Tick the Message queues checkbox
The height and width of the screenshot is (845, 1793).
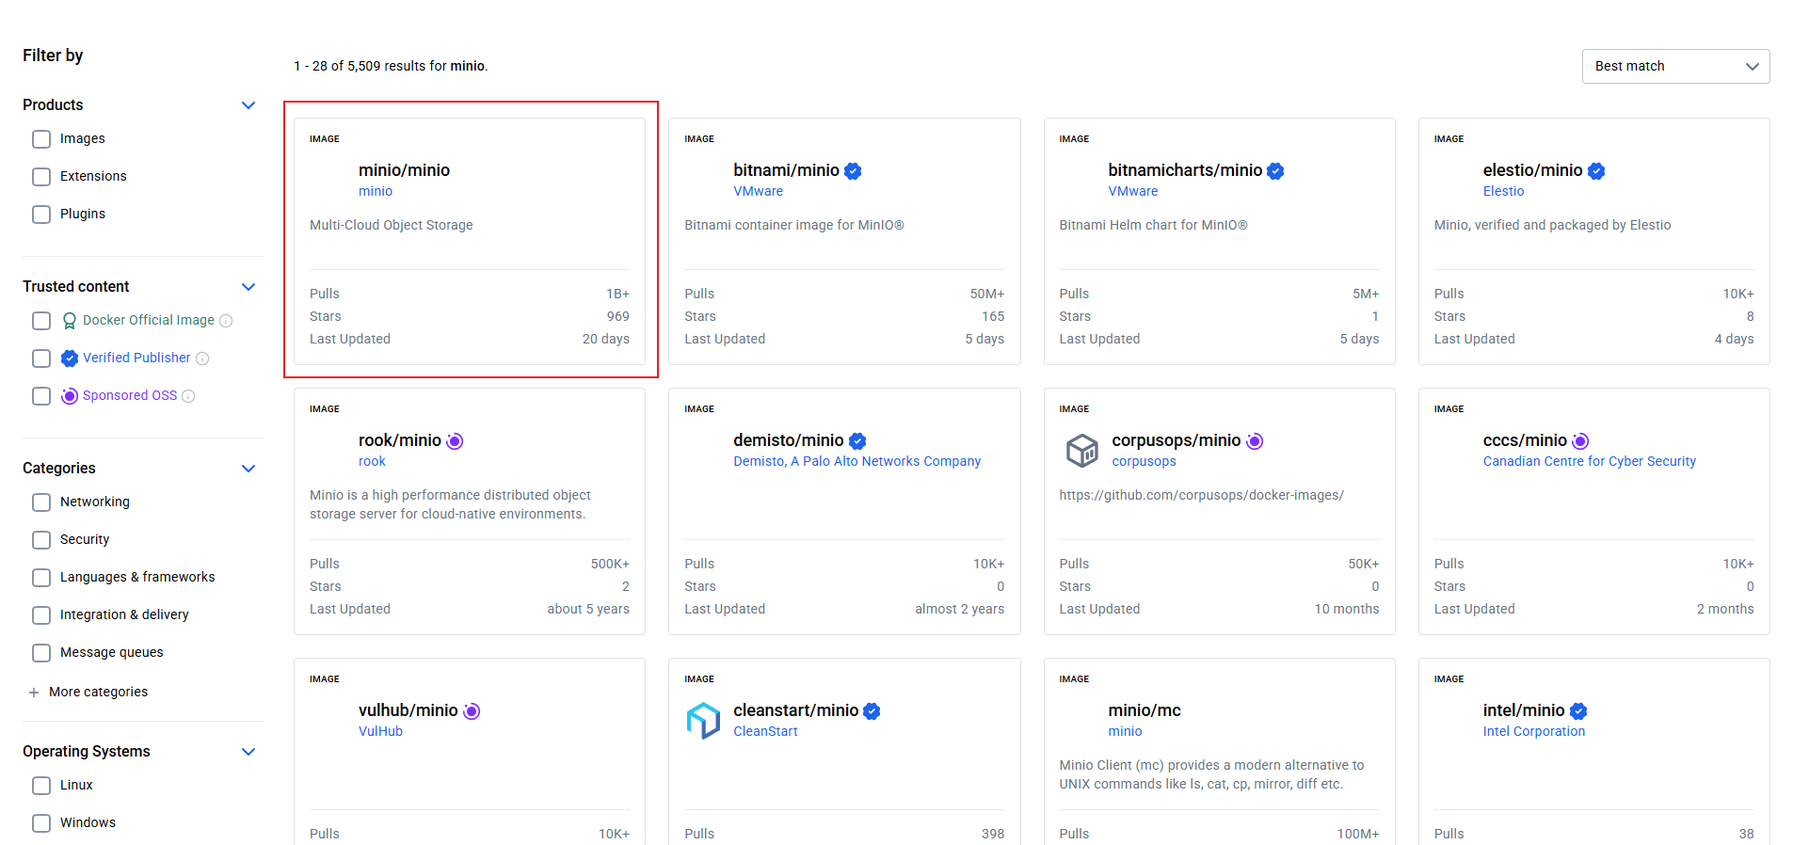click(x=41, y=653)
